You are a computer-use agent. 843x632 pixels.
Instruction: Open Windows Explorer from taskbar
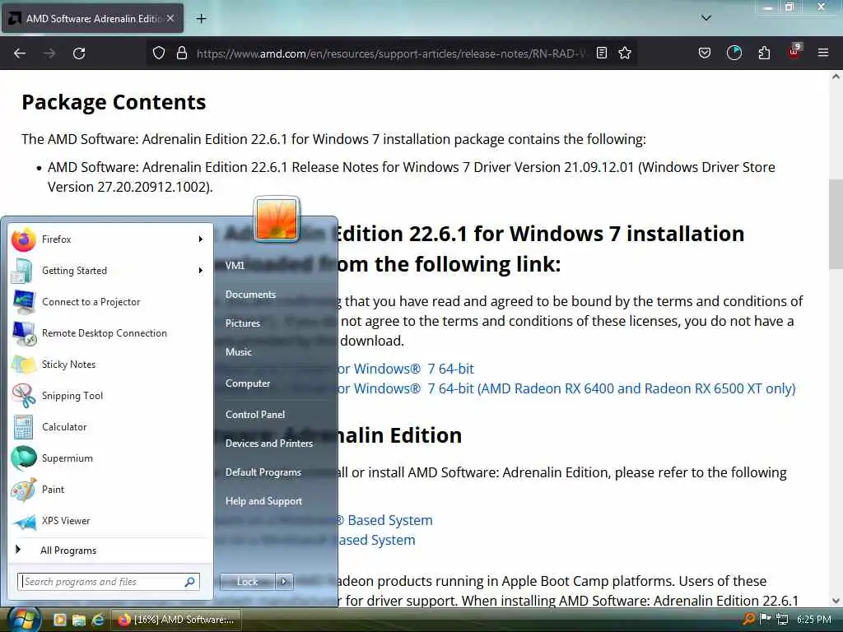(78, 620)
